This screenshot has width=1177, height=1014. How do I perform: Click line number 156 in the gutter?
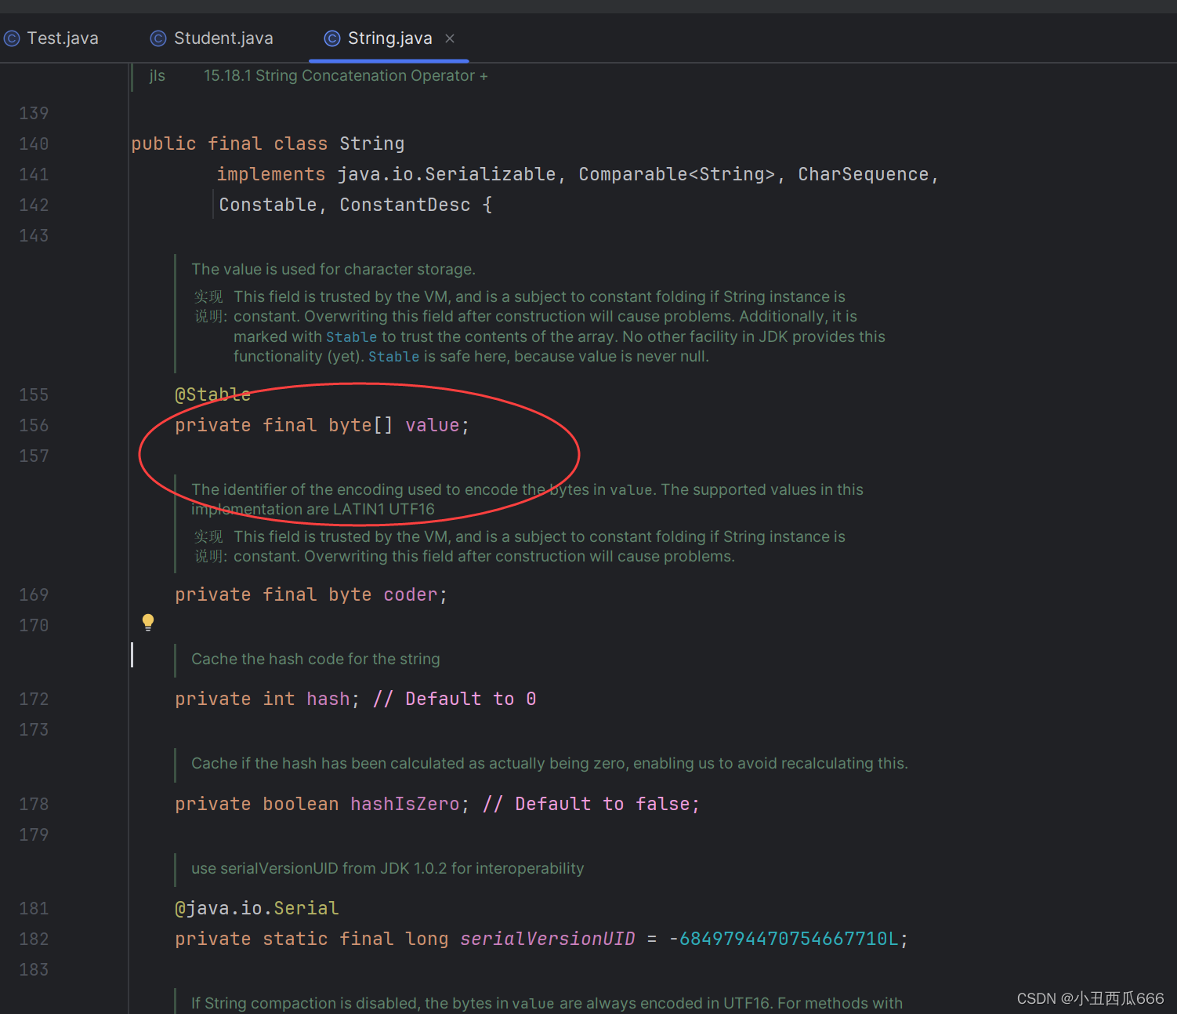pos(34,425)
